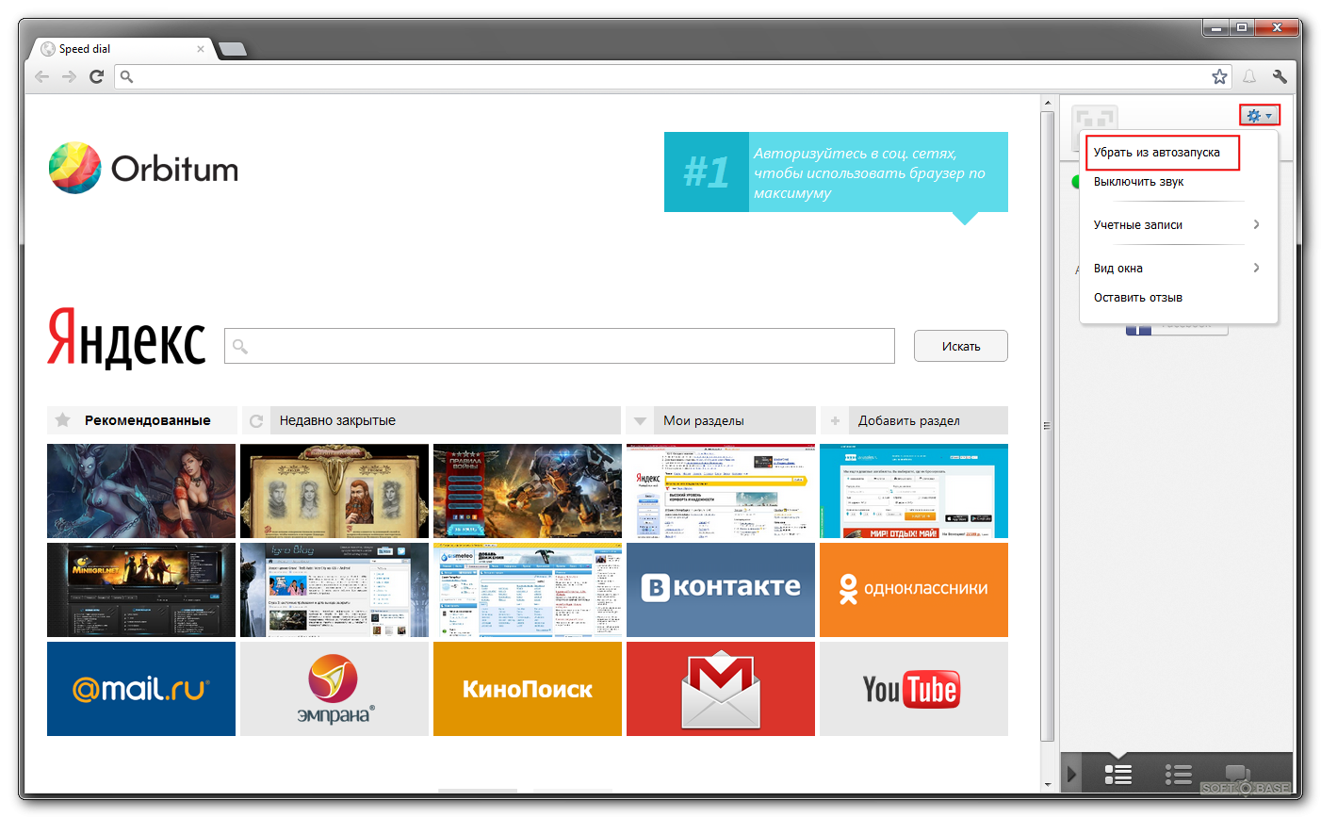Open the fantasy women game thumbnail

pos(141,491)
